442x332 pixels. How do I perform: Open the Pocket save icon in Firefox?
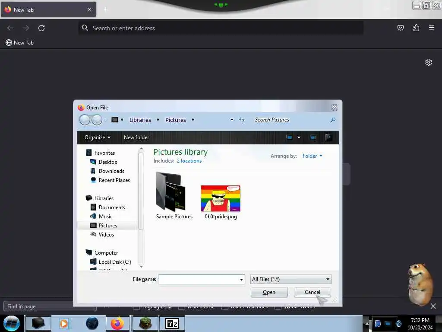point(400,28)
